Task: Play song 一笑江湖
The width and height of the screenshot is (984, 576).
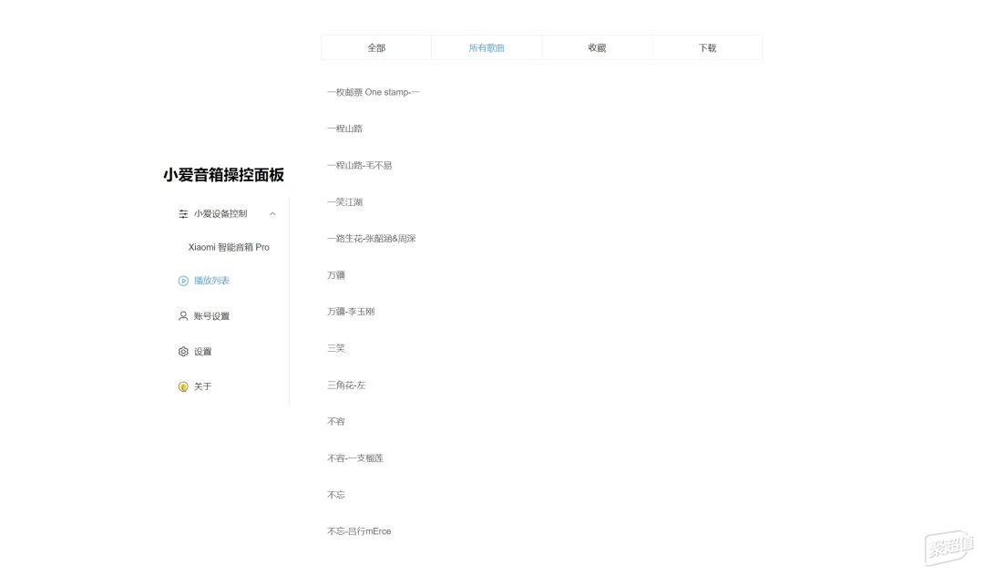Action: 344,202
